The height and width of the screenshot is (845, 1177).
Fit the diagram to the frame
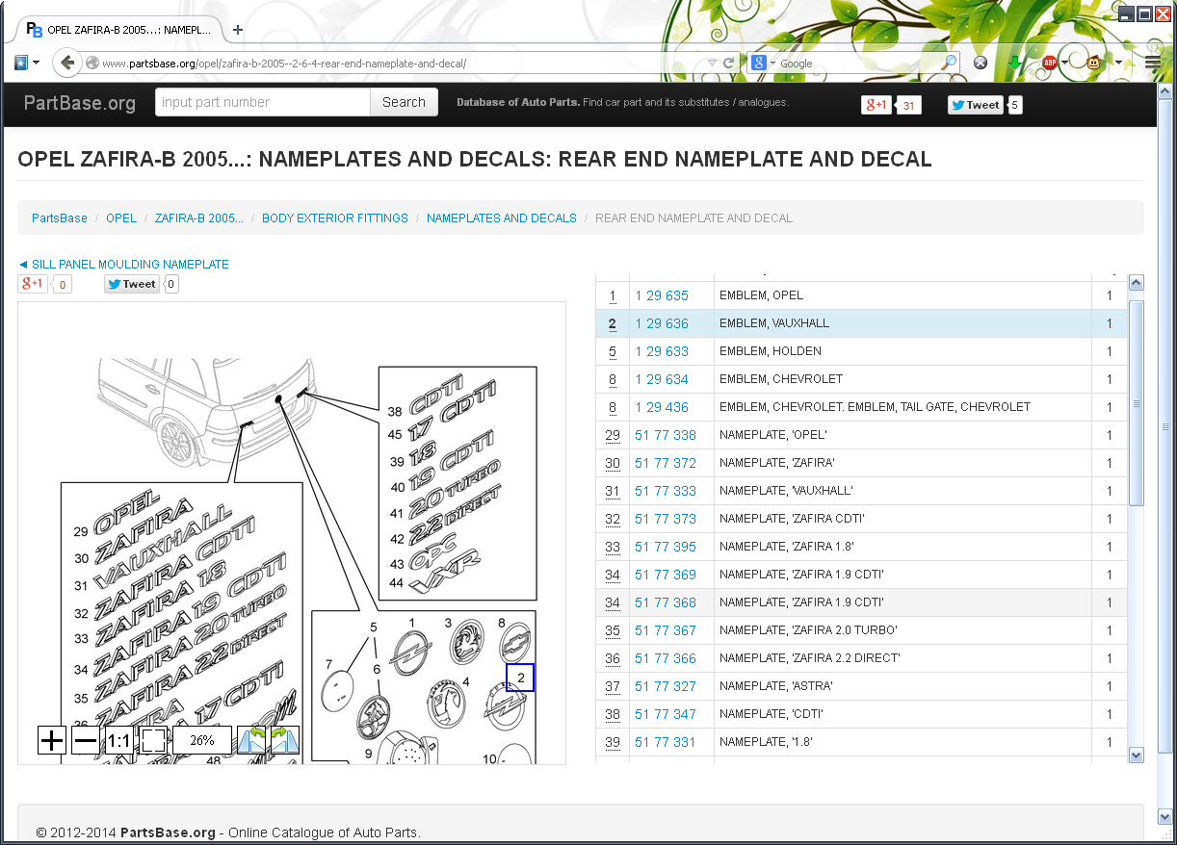pyautogui.click(x=153, y=740)
